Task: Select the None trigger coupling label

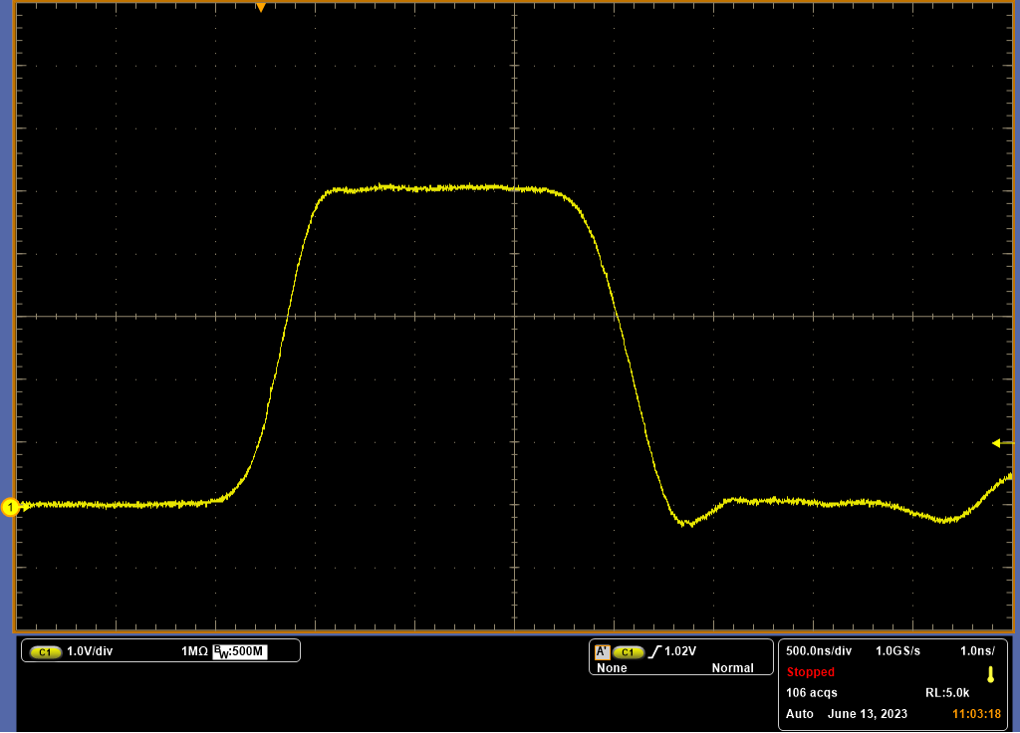Action: pyautogui.click(x=612, y=668)
